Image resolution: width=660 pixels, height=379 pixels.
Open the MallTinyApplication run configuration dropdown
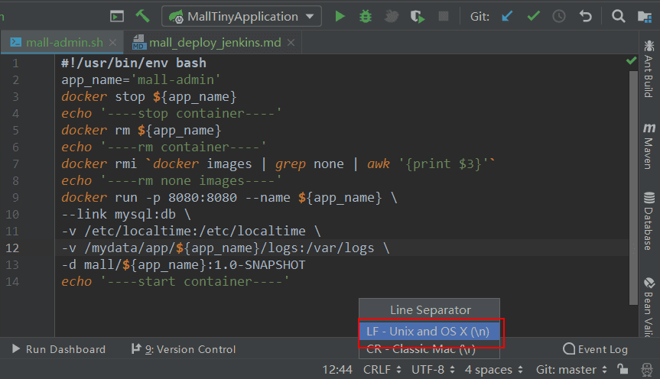(242, 16)
